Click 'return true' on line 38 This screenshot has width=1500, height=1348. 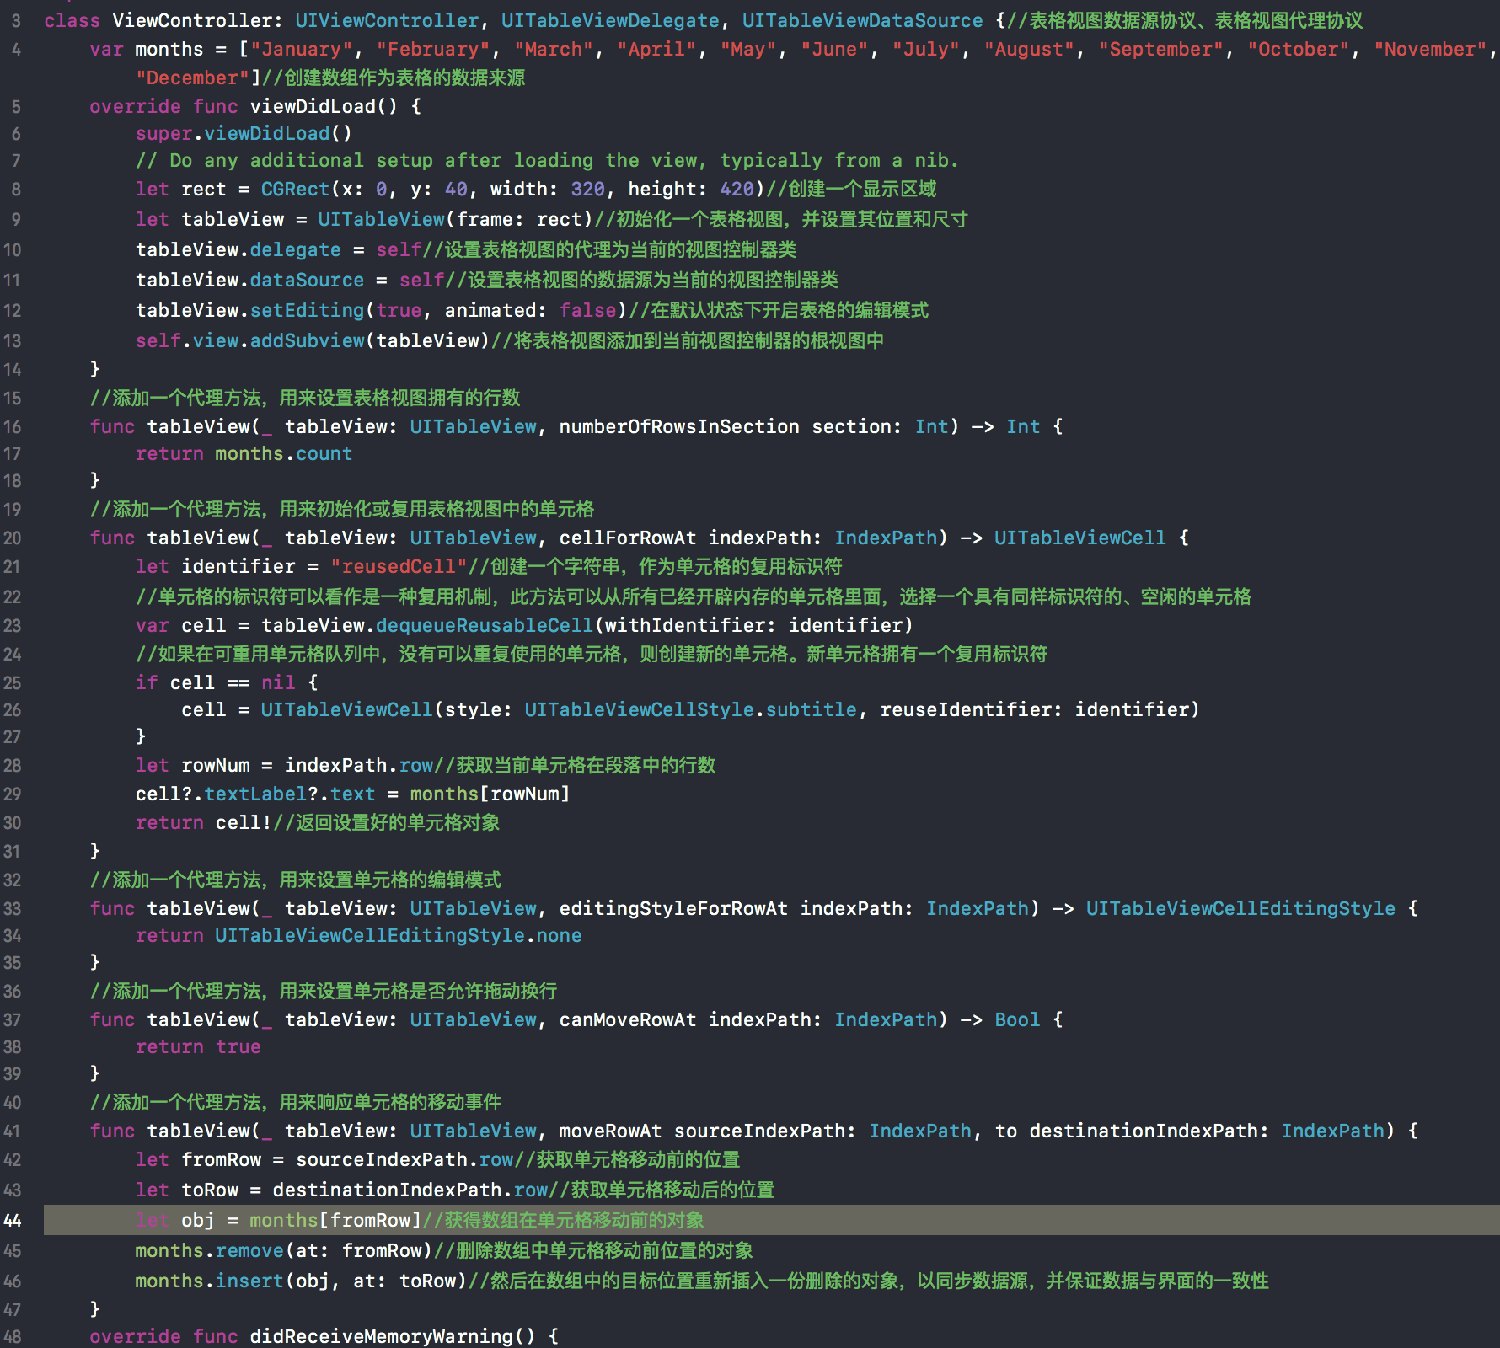tap(198, 1046)
